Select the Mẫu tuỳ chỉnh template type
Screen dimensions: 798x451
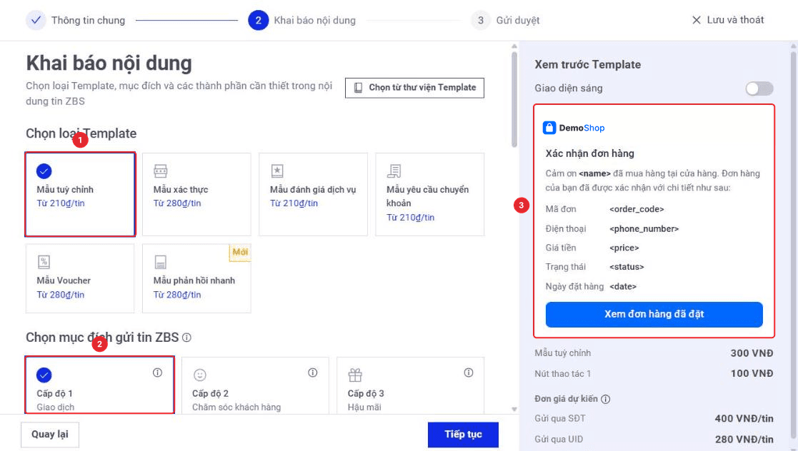pos(80,194)
